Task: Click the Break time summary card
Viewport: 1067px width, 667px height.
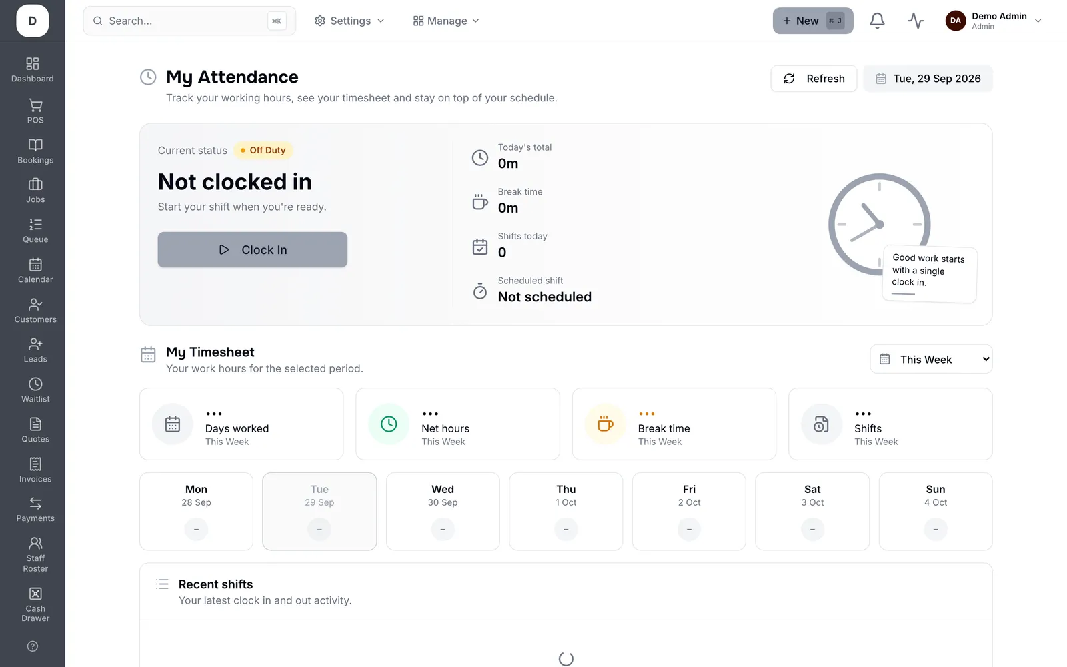Action: coord(674,424)
